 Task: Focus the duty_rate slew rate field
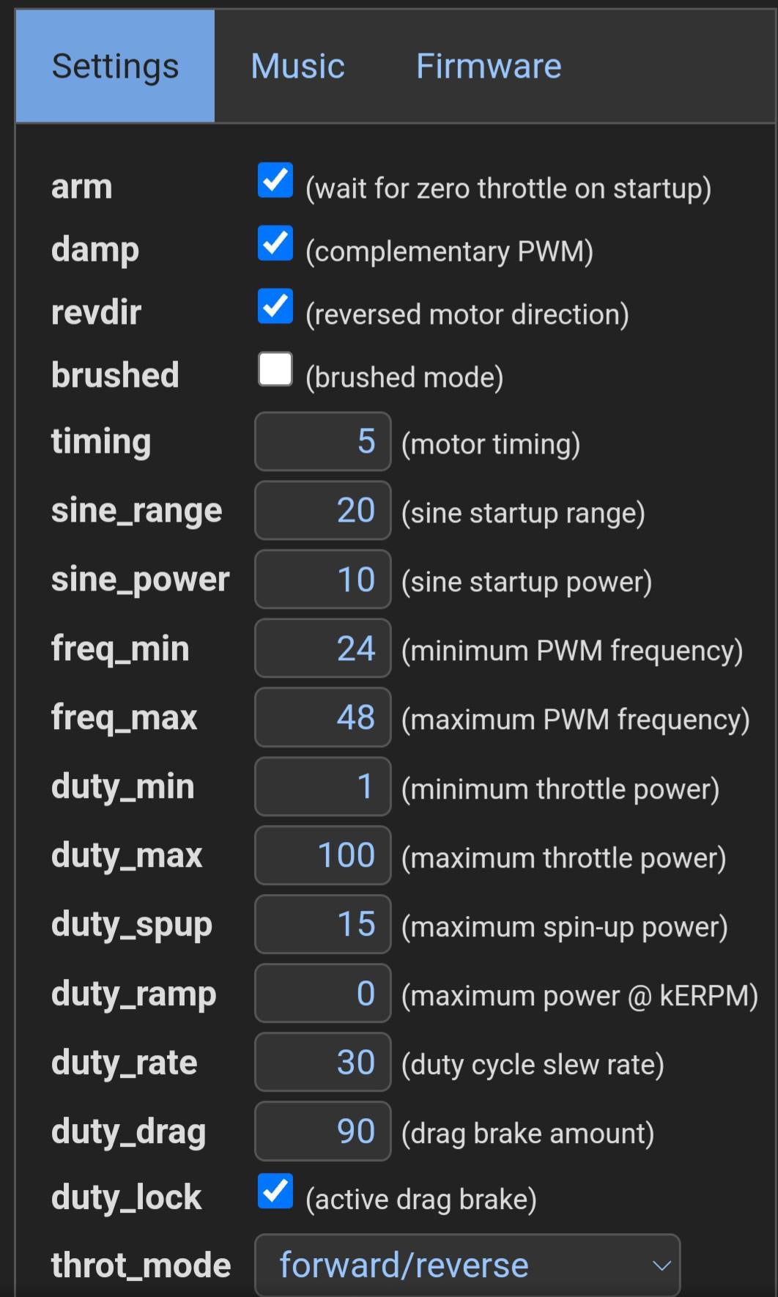(x=322, y=1062)
